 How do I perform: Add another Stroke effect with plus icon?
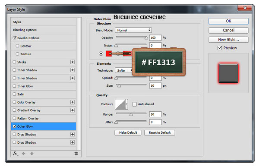coord(73,62)
